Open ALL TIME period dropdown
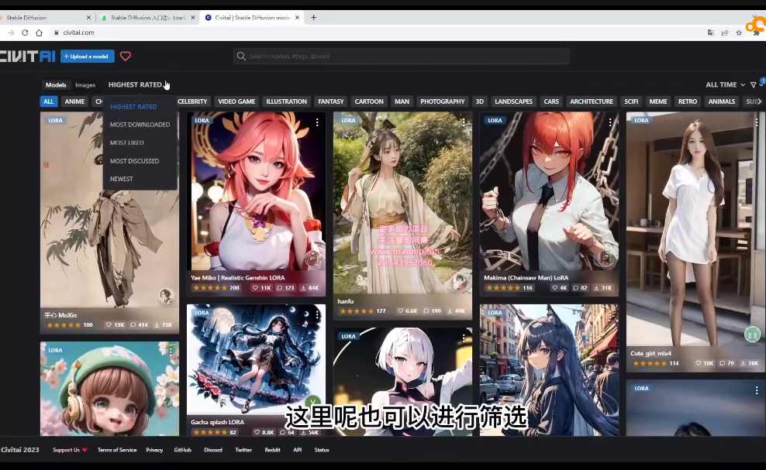 (x=725, y=85)
